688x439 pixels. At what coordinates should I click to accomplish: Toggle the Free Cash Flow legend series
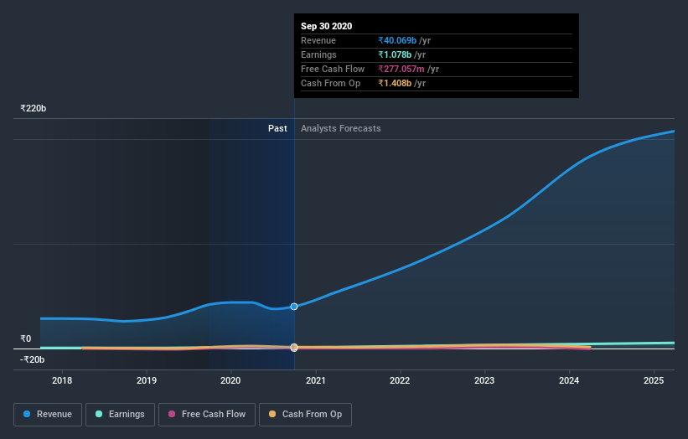[x=207, y=415]
